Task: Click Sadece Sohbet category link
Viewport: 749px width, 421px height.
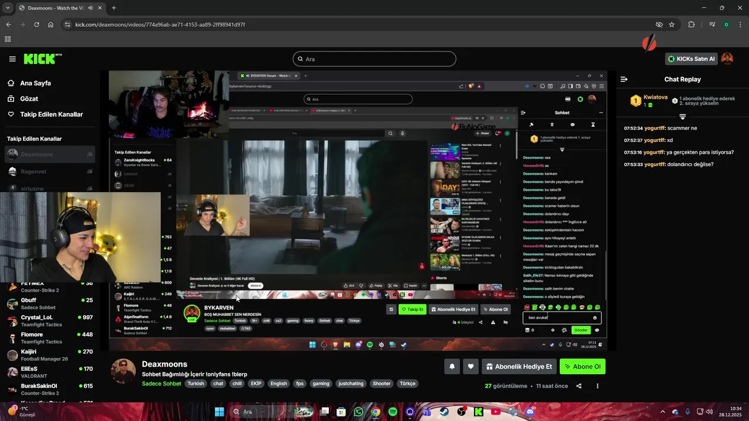Action: pyautogui.click(x=162, y=384)
